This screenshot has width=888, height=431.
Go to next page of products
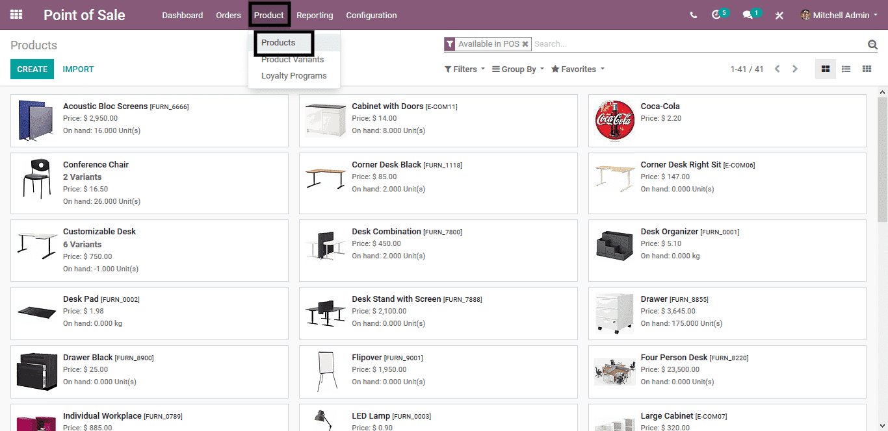pos(794,69)
